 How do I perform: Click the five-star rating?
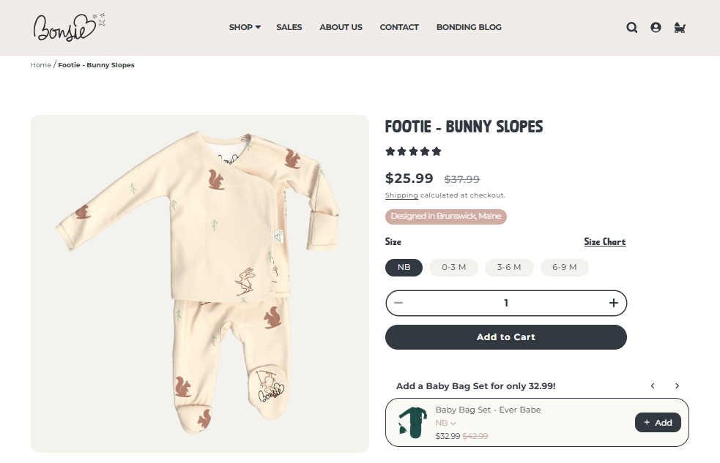point(414,152)
